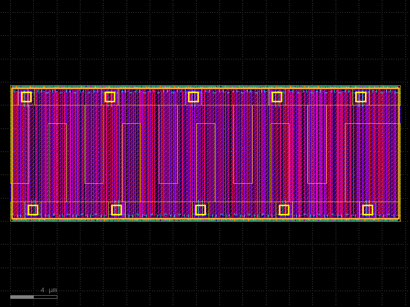Click the bottom-right yellow contact square
Screen dimensions: 410x307
368,209
